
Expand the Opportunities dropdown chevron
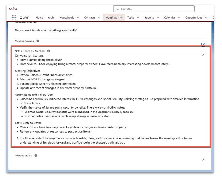point(206,18)
